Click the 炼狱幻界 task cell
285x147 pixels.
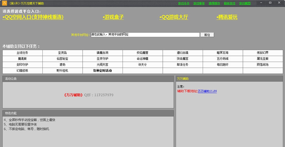point(263,53)
